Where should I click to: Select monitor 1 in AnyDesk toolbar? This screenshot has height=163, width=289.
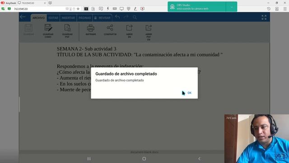(86, 9)
